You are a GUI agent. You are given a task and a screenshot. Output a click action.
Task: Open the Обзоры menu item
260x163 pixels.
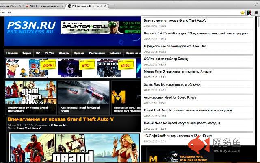click(x=64, y=53)
